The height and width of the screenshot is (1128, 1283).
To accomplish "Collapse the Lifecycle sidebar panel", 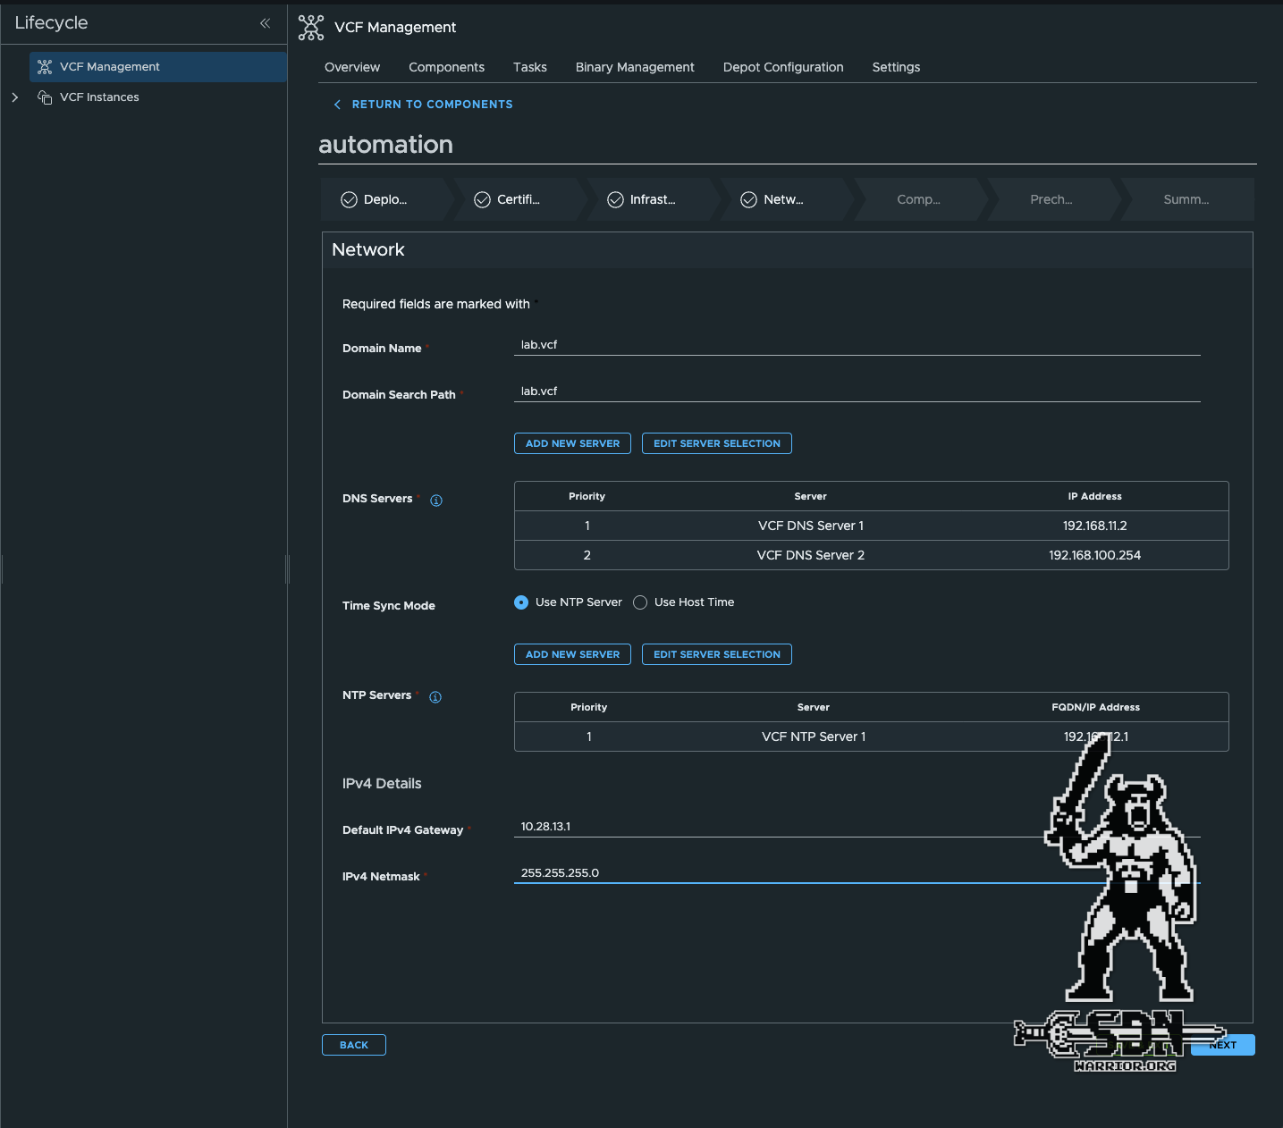I will point(265,23).
